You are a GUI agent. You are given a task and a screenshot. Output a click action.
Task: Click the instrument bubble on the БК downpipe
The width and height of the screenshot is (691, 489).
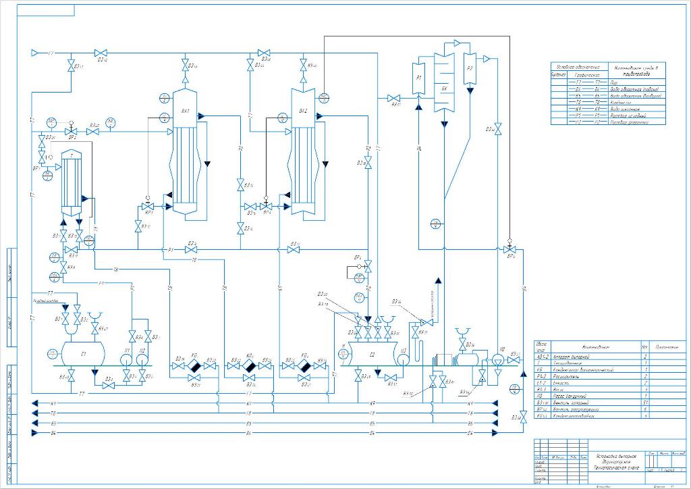tap(435, 224)
